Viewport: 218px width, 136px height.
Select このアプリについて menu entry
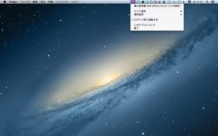(157, 25)
